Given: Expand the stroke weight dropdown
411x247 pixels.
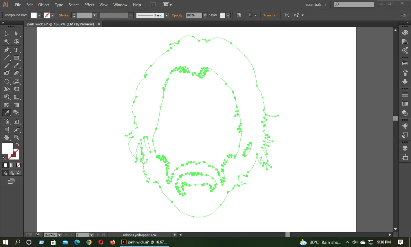Looking at the screenshot, I should (x=94, y=15).
